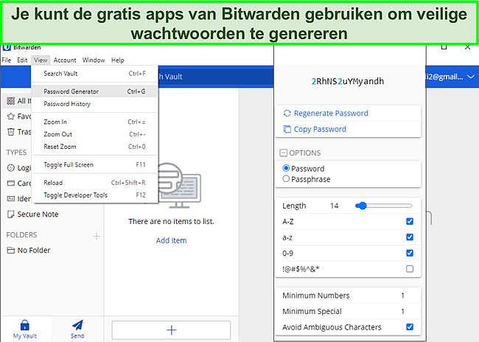Select Zoom Out menu entry
The width and height of the screenshot is (479, 342).
(95, 134)
